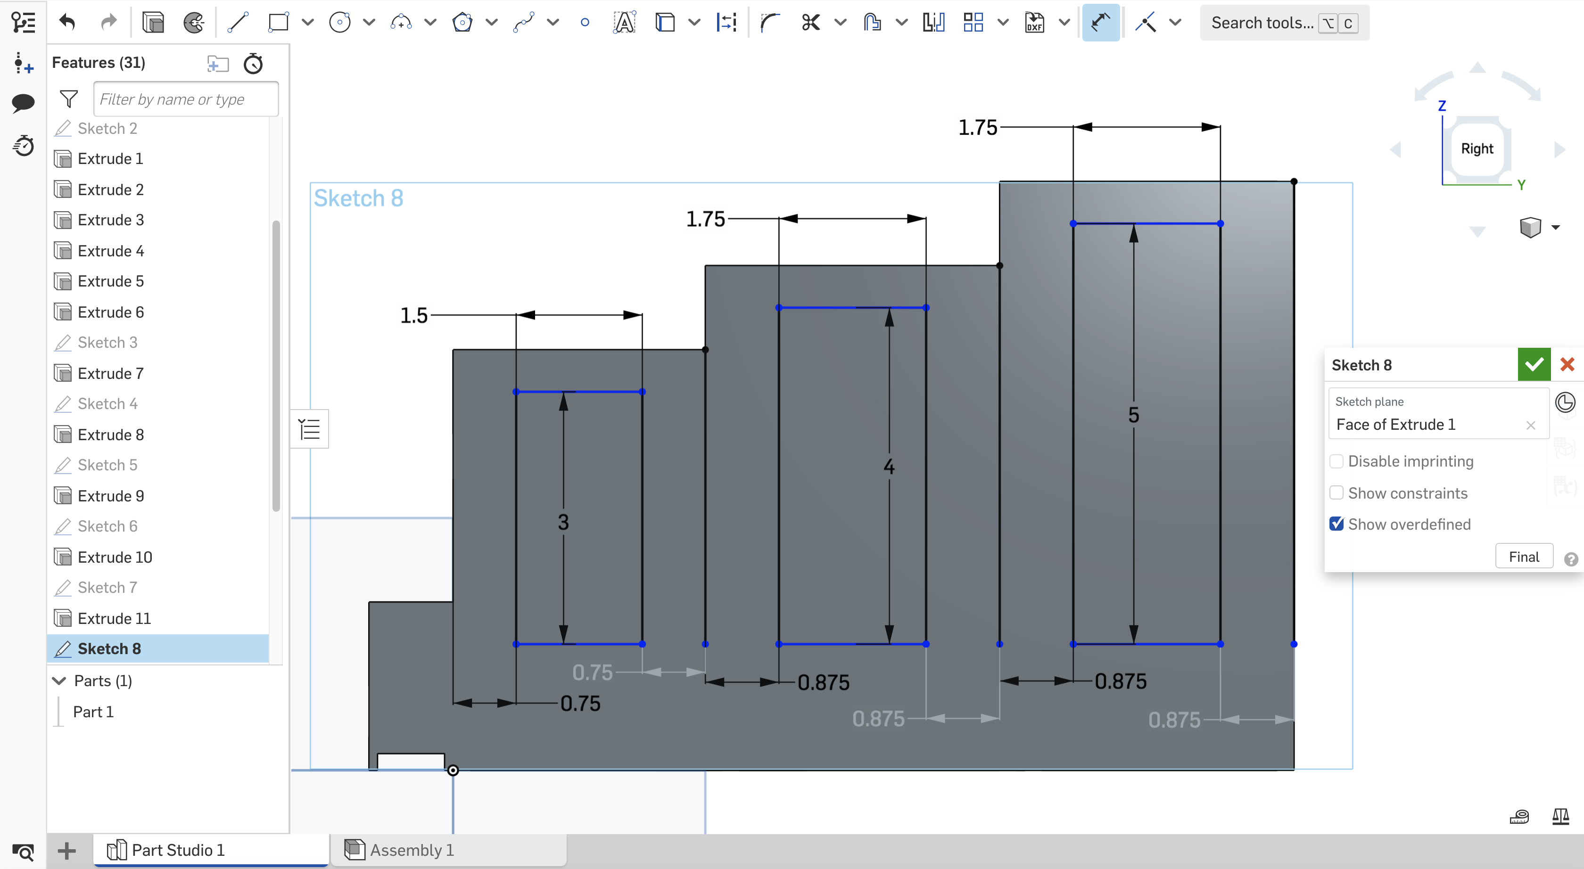Accept Sketch 8 with the green checkmark
The width and height of the screenshot is (1584, 869).
(1534, 364)
